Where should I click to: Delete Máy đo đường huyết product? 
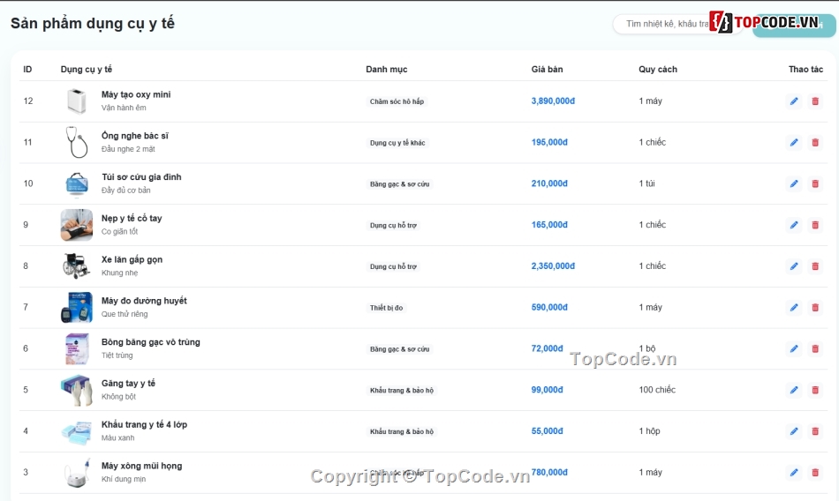point(815,307)
